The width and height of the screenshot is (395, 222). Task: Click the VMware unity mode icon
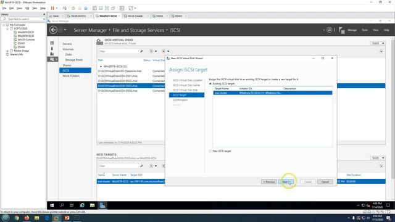[x=113, y=8]
